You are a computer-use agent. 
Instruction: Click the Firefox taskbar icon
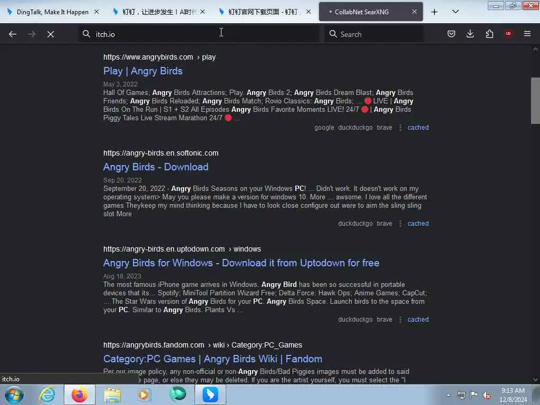pos(80,394)
